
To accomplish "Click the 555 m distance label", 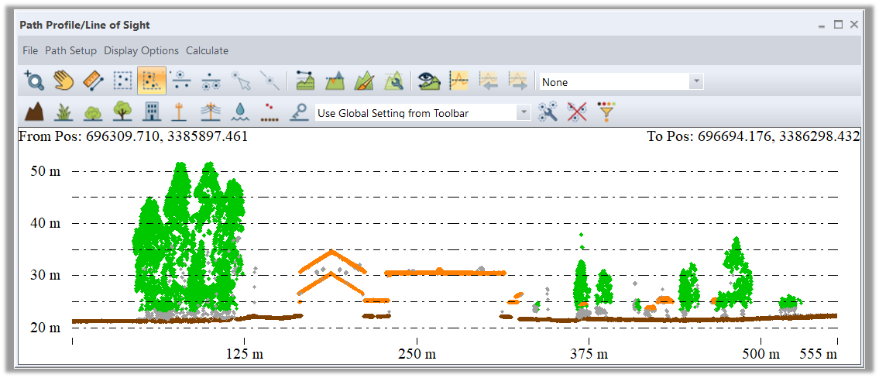I will 819,354.
